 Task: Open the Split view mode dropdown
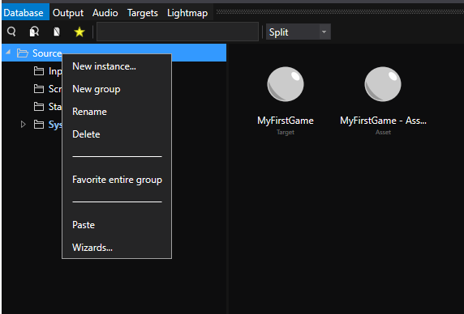[299, 32]
